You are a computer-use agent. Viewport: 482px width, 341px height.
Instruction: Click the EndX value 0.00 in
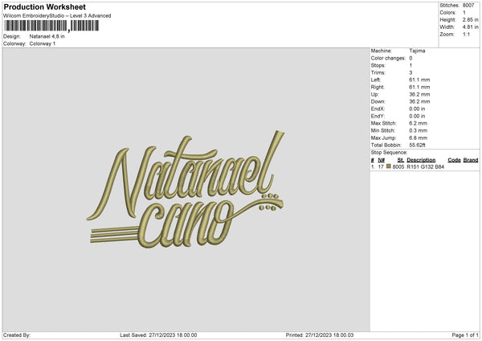tap(418, 109)
